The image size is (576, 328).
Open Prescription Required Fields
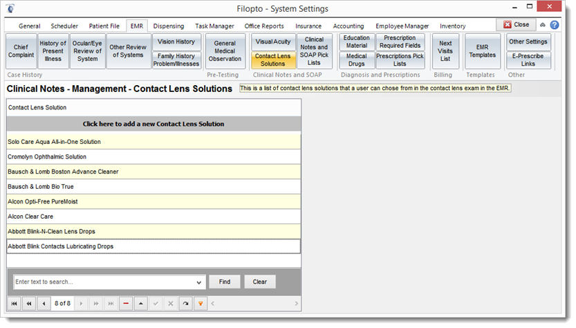click(400, 42)
